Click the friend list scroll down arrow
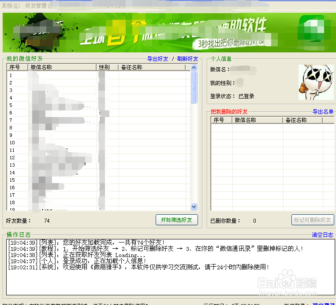This screenshot has height=305, width=336. [194, 206]
